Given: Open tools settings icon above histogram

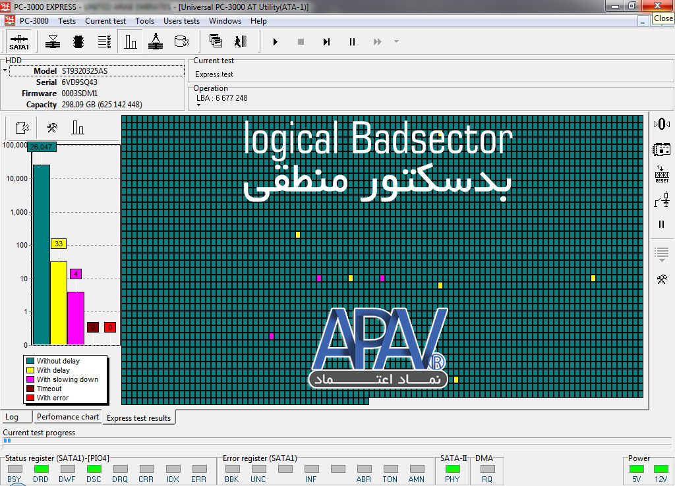Looking at the screenshot, I should pos(52,128).
